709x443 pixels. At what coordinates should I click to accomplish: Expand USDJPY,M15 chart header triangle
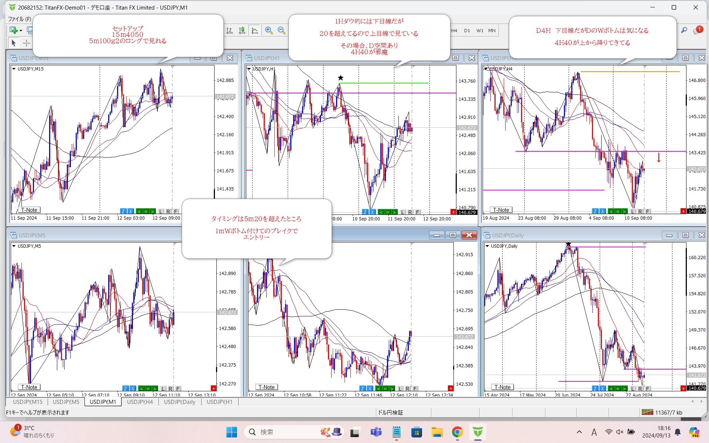tap(14, 69)
